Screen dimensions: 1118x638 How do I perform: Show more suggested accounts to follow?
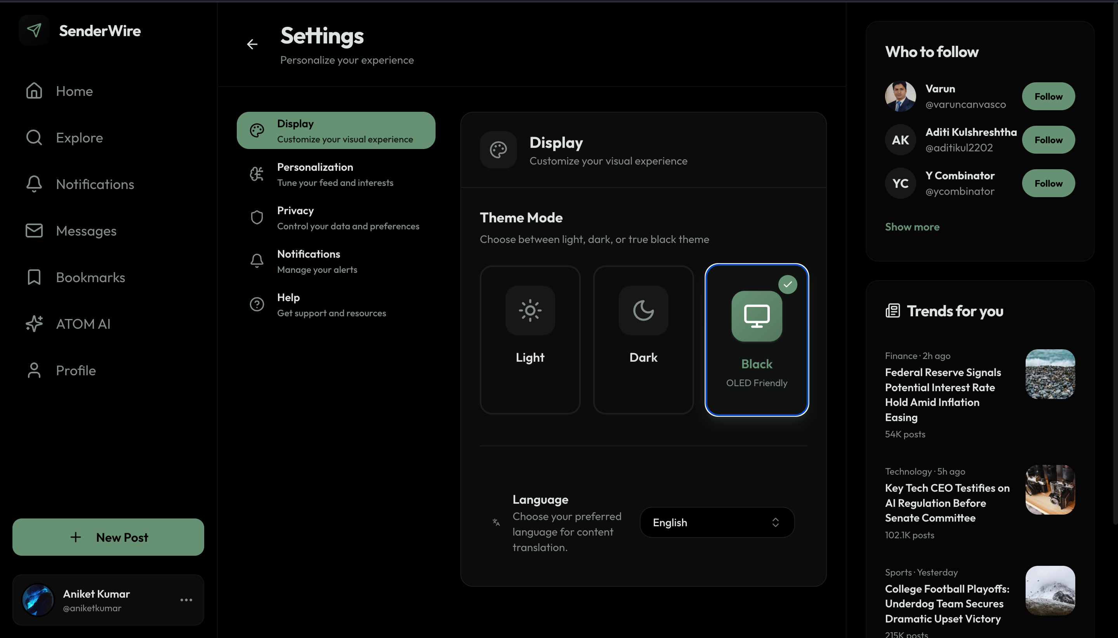[912, 227]
